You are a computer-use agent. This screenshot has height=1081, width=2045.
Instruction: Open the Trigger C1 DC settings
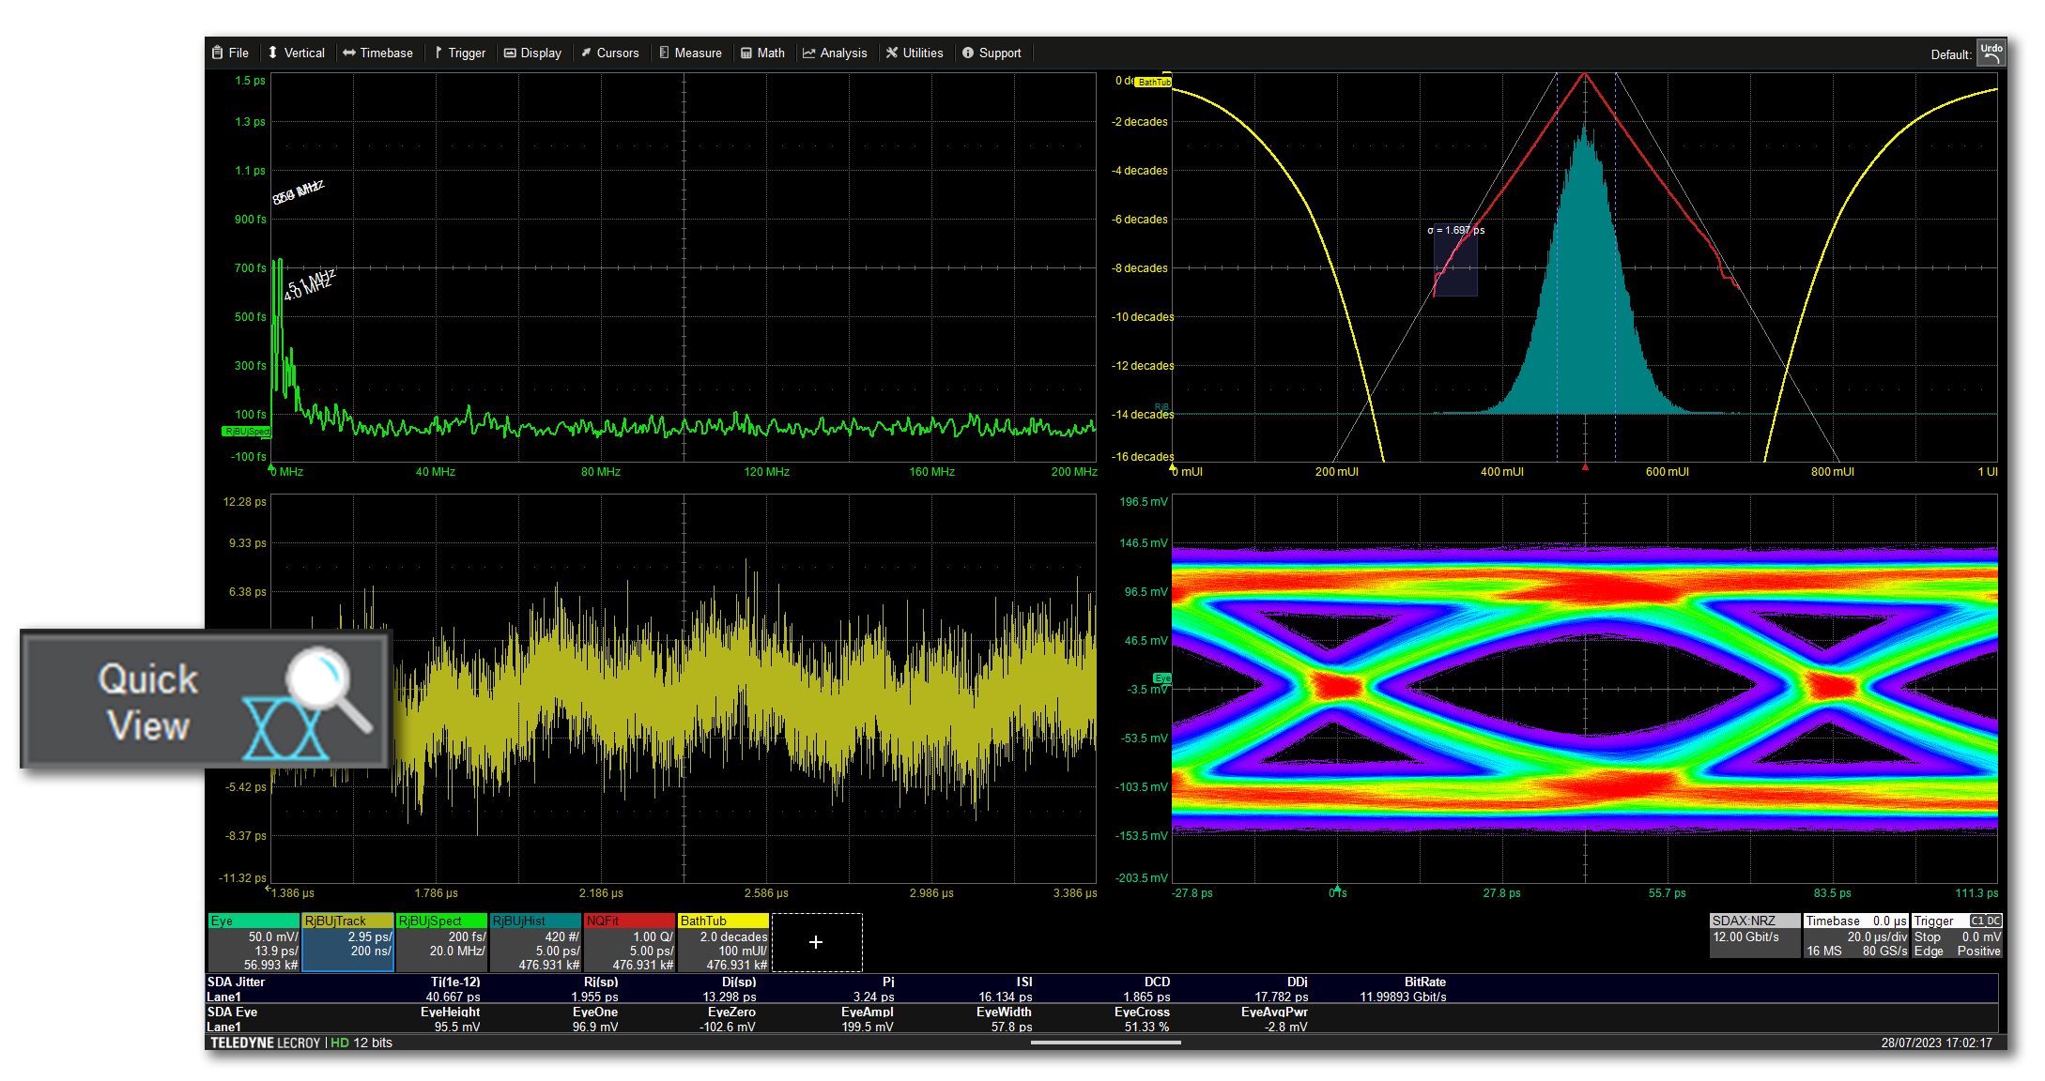point(1958,936)
